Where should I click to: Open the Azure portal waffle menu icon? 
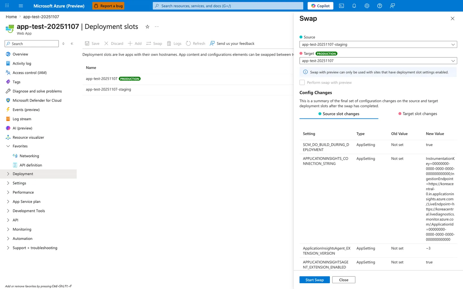tap(7, 6)
